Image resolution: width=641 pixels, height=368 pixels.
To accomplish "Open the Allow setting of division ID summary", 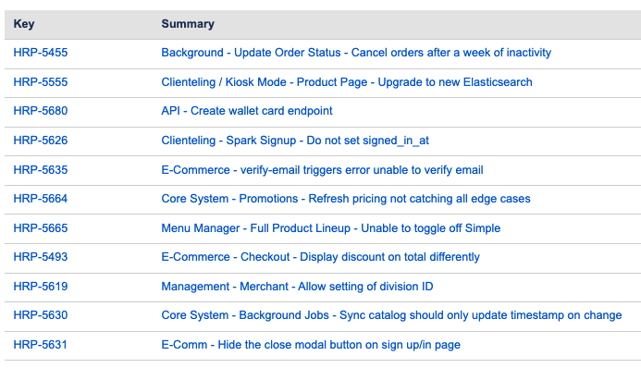I will coord(297,287).
